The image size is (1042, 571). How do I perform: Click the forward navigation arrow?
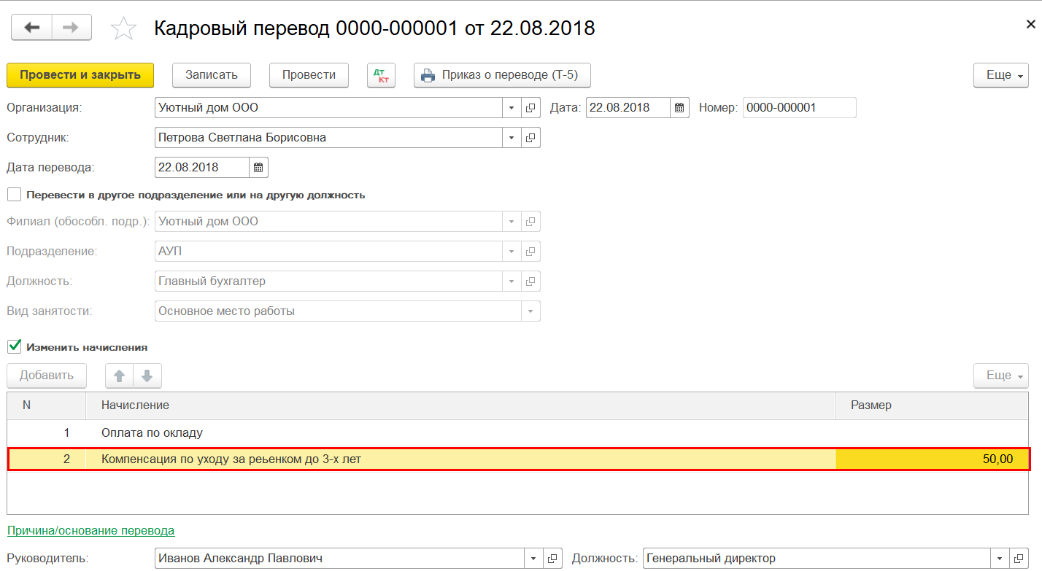coord(71,28)
